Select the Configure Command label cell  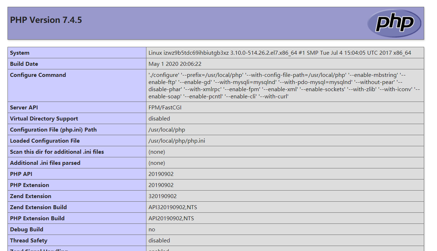[38, 75]
